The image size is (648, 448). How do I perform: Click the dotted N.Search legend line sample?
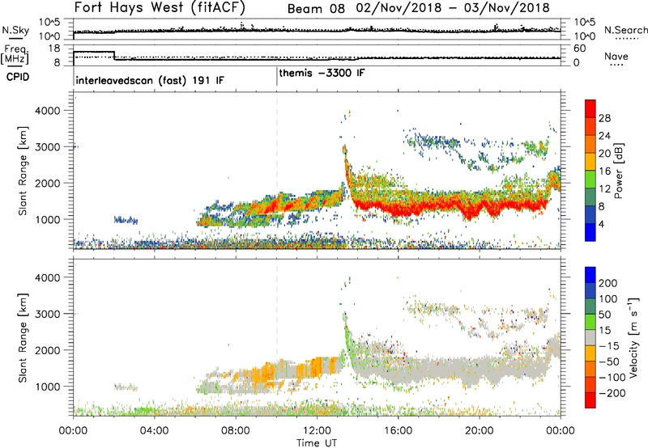coord(626,38)
